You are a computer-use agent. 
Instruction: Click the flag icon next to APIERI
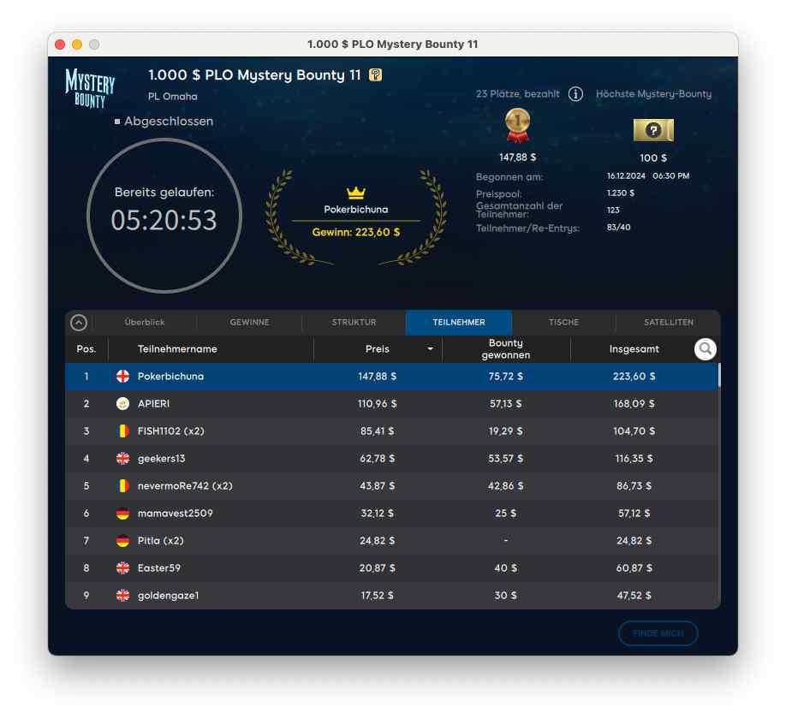[x=122, y=404]
